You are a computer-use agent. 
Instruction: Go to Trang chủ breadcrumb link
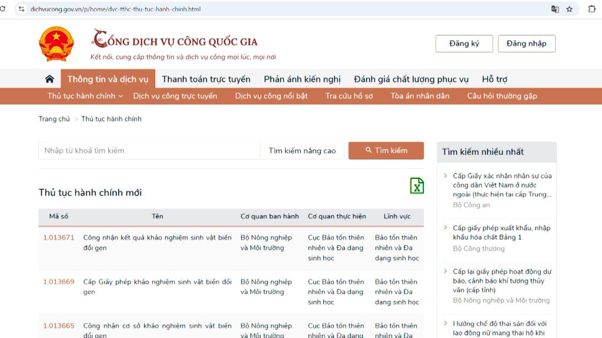54,119
